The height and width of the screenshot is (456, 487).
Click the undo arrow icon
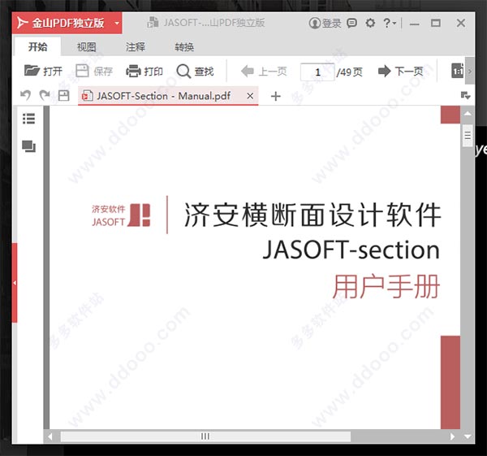tap(25, 95)
